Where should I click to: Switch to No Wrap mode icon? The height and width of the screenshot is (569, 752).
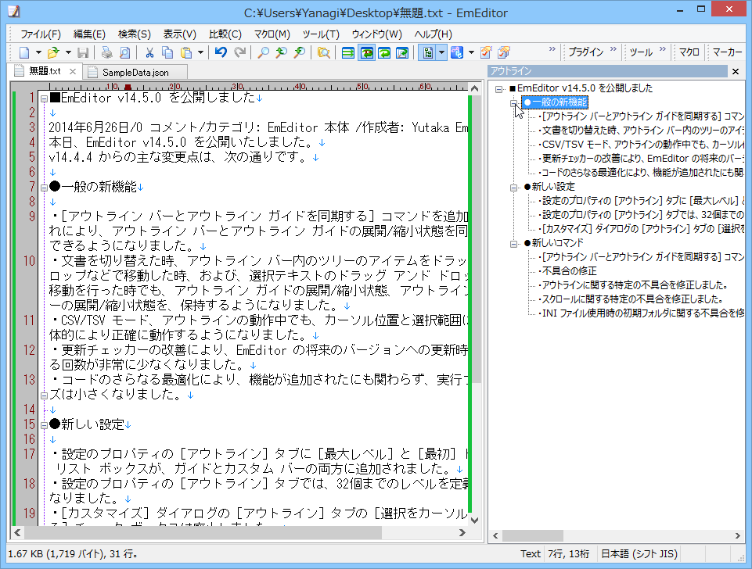348,52
